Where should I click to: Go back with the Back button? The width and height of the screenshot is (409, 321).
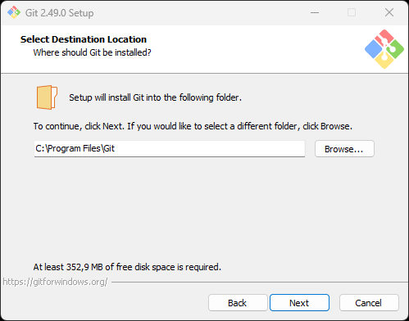point(238,302)
